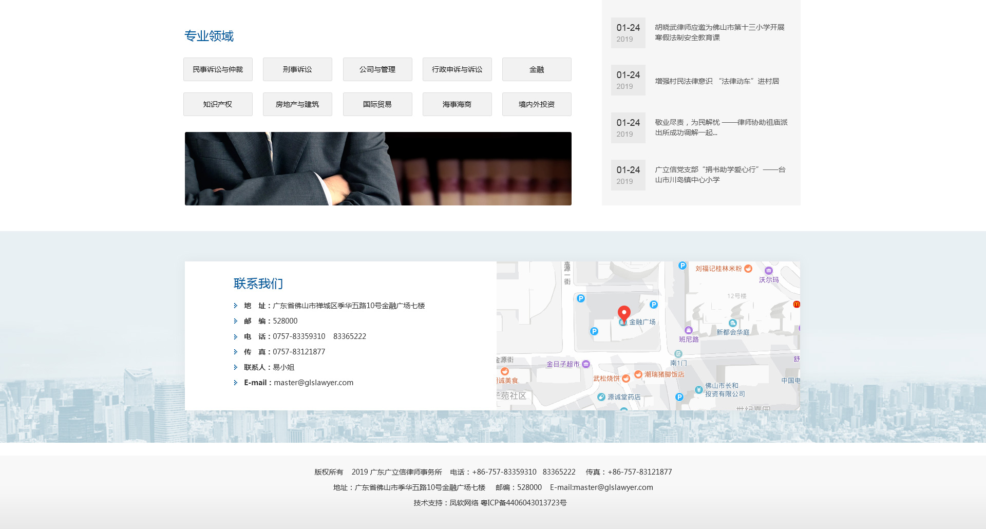Open the 境内外投资 practice area
Image resolution: width=986 pixels, height=529 pixels.
point(537,104)
